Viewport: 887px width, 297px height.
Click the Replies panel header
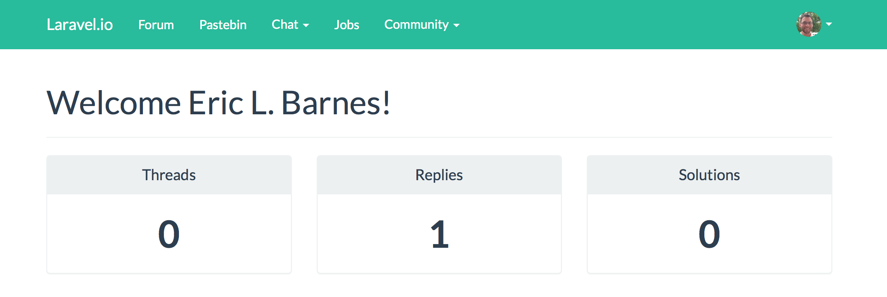click(x=439, y=175)
